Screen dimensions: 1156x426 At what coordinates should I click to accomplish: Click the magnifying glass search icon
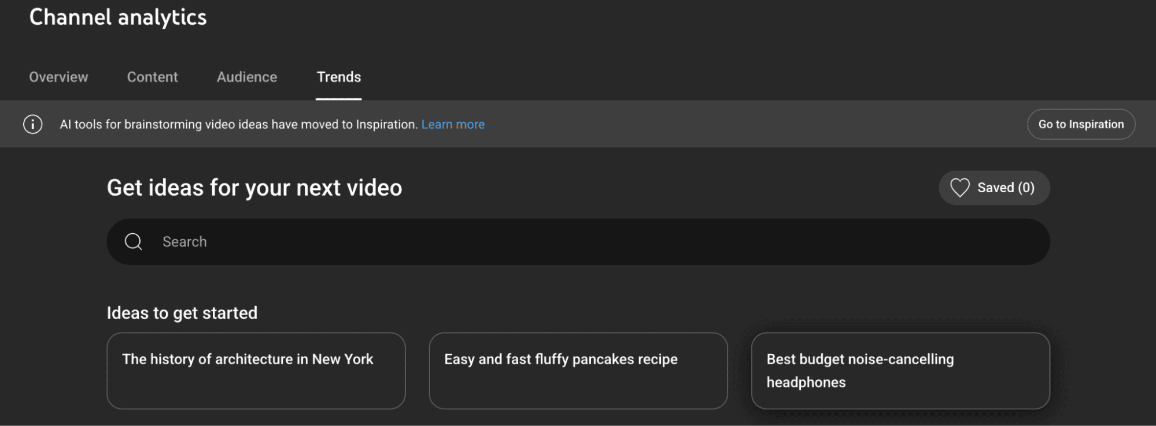(134, 242)
